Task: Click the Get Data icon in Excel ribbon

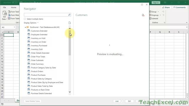Action: [5, 13]
